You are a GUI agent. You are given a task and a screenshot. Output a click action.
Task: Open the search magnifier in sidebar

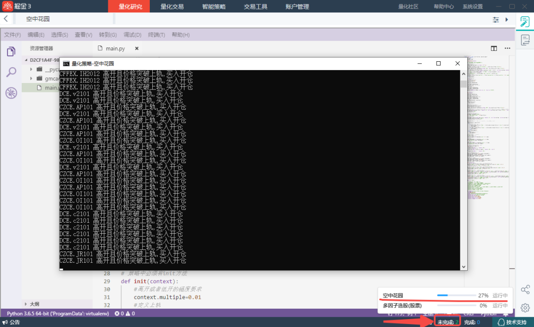click(11, 72)
